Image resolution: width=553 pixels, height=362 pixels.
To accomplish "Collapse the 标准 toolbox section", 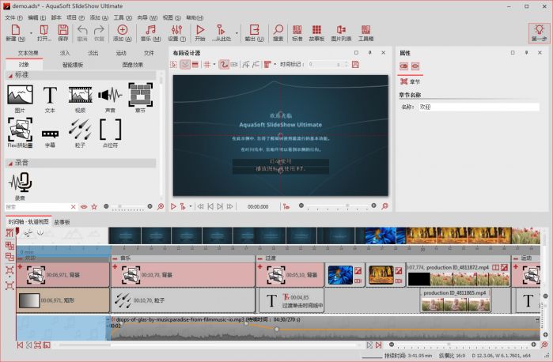I will (10, 75).
